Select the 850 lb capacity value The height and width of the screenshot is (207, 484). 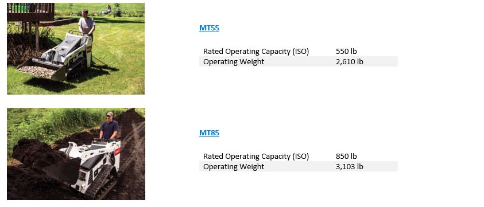click(346, 156)
